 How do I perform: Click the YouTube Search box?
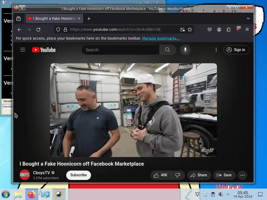tap(120, 50)
